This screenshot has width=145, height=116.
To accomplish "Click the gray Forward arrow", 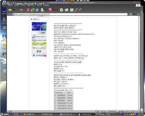I will (21, 10).
